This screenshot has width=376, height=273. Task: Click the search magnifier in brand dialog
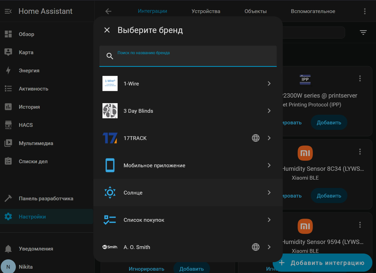pyautogui.click(x=110, y=56)
